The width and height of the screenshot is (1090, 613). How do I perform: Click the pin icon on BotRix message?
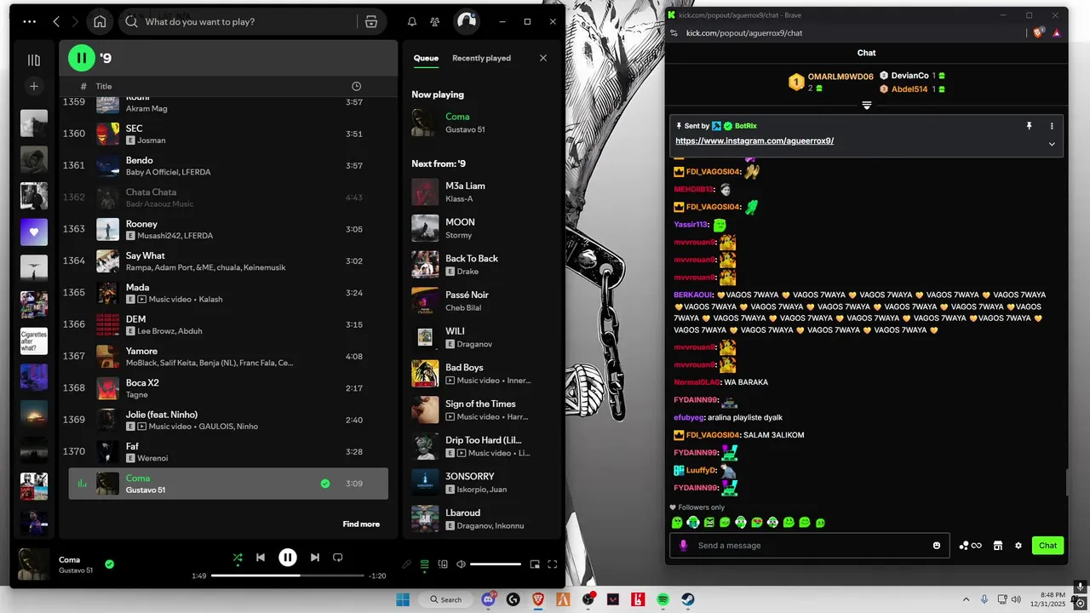coord(1029,126)
